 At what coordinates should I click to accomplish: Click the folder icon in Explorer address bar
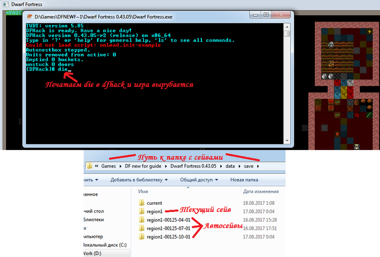point(88,165)
